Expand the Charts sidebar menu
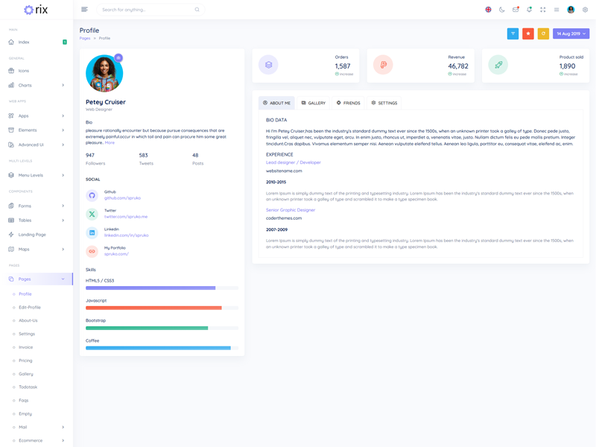Screen dimensions: 596x447 coord(36,85)
